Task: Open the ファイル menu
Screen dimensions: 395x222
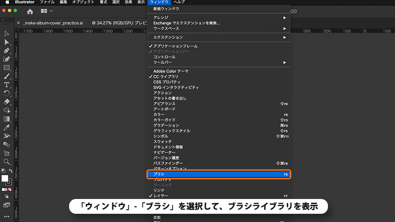Action: click(47, 2)
